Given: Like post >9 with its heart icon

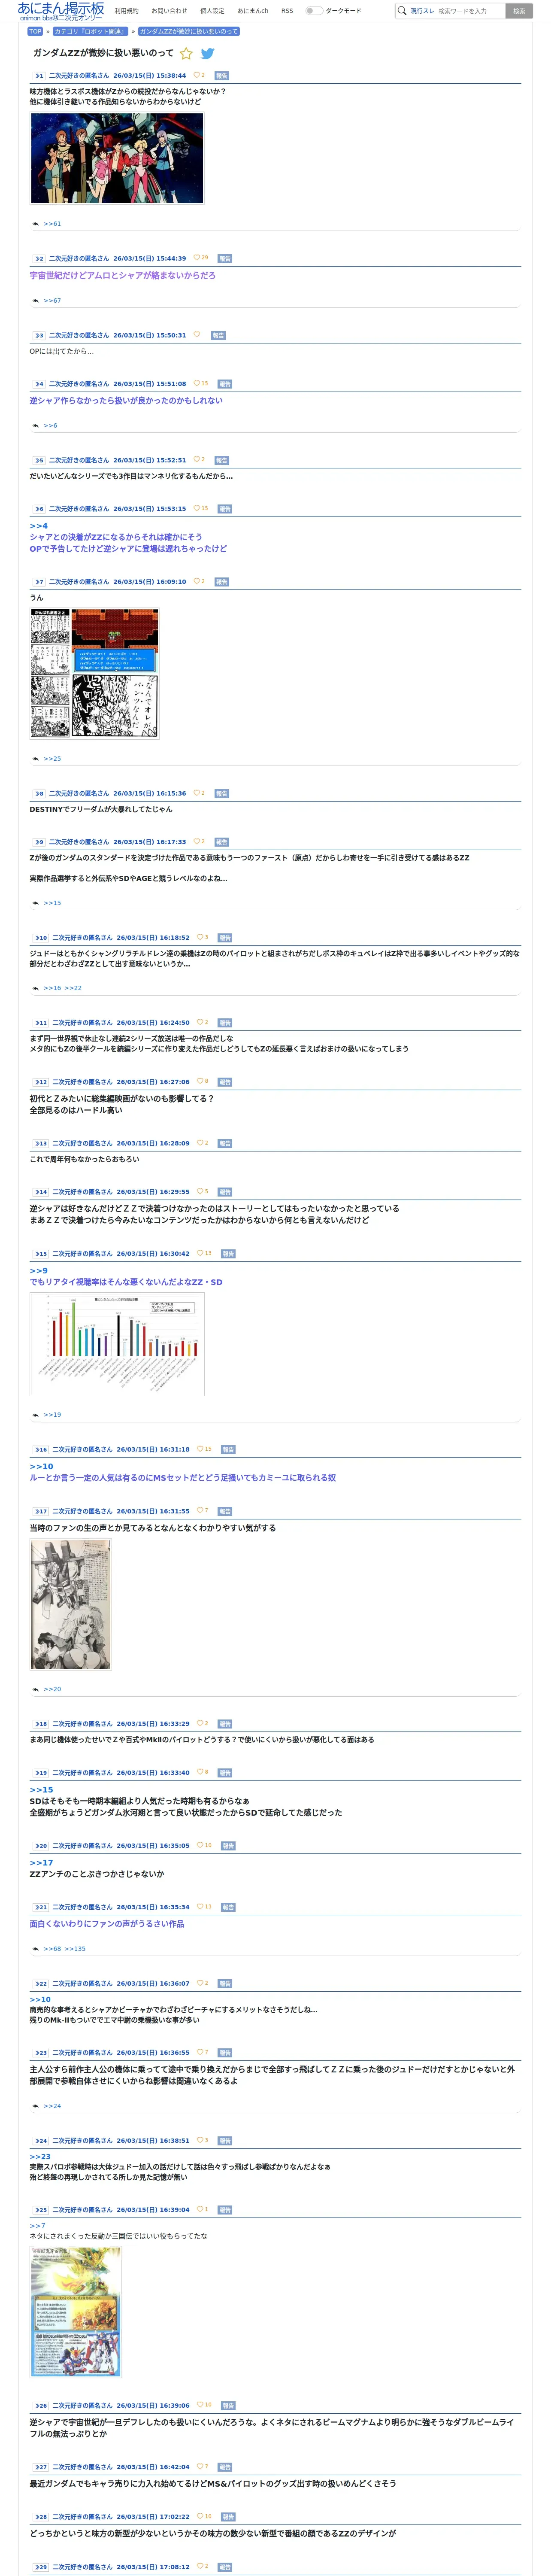Looking at the screenshot, I should pyautogui.click(x=196, y=841).
